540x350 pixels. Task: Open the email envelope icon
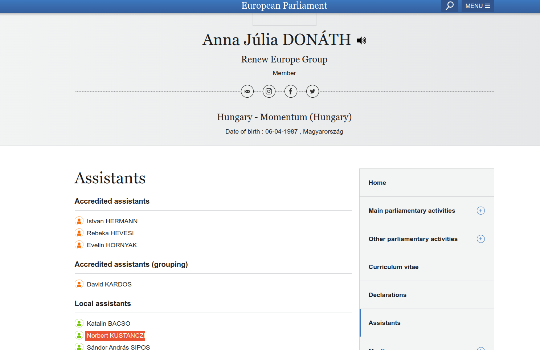(x=247, y=91)
